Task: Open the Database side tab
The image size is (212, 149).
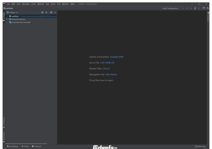Action: (208, 17)
